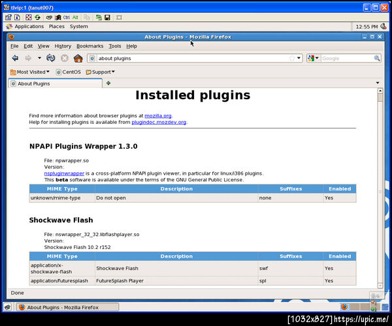Open the Firefox Help menu
Viewport: 392px width, 326px height.
coord(131,46)
